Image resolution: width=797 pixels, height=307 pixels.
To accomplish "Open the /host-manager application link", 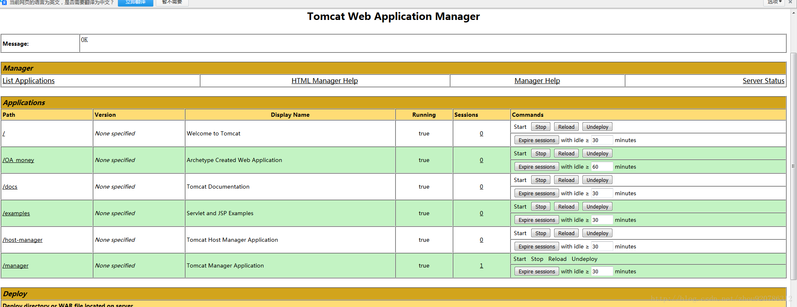I will [22, 240].
